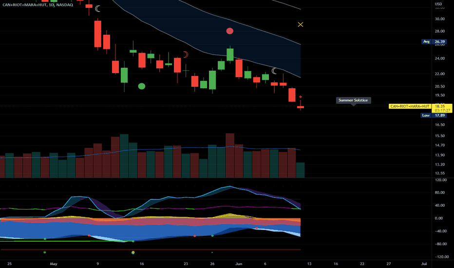Click the Jul label on date axis
454x268 pixels.
[x=424, y=264]
